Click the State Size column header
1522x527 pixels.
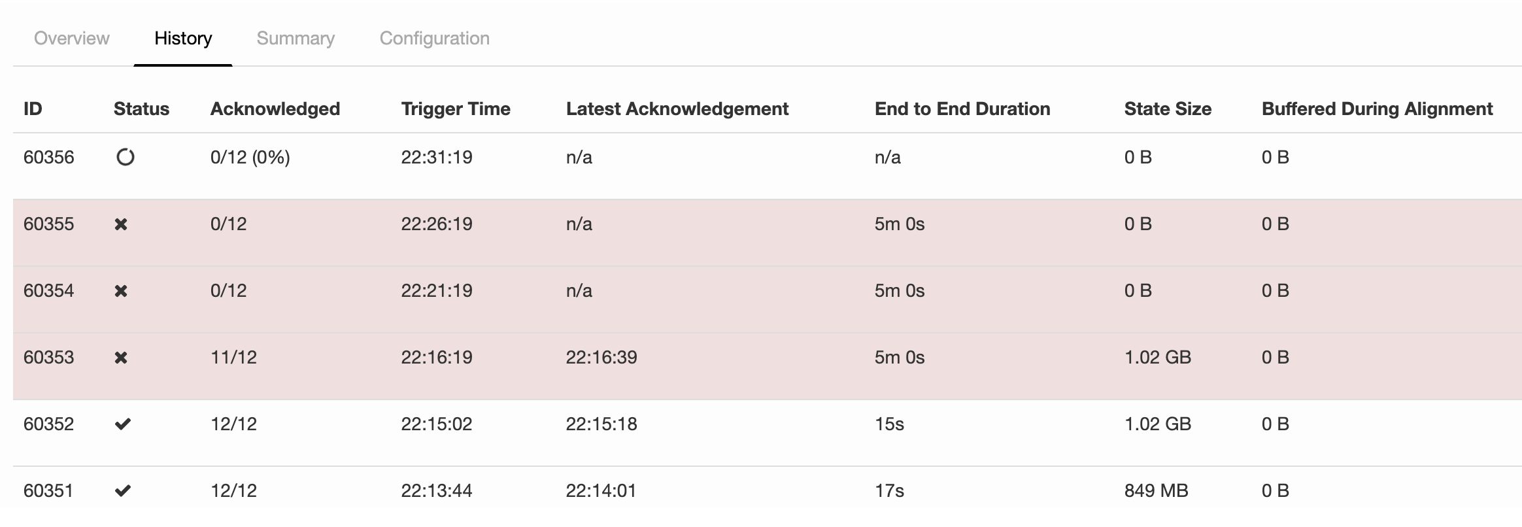(1168, 109)
